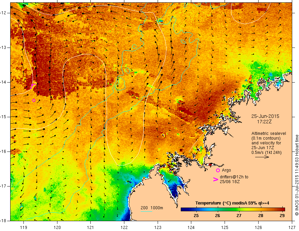Screen dimensions: 299x231
Task: Click the latitude axis label '-13'
Action: point(3,48)
